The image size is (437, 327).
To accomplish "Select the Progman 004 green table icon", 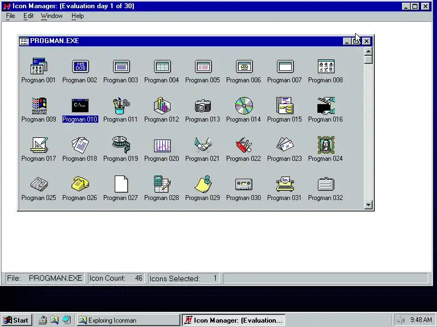I will coord(162,66).
